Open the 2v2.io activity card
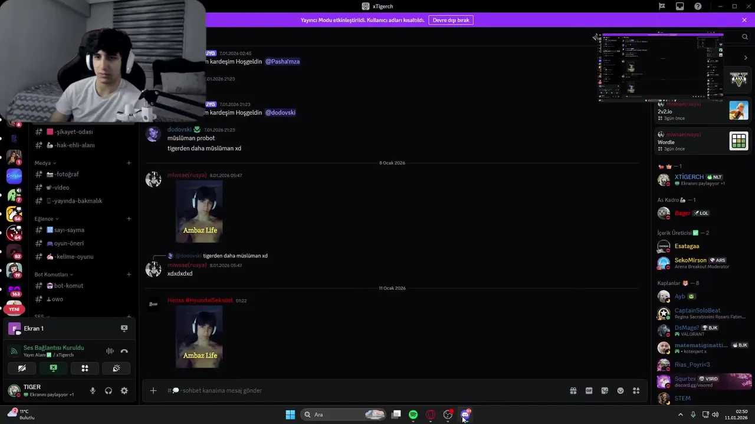This screenshot has width=755, height=424. (703, 111)
